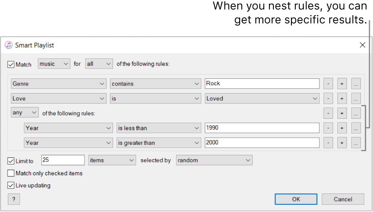Viewport: 373px width, 212px height.
Task: Open the Genre field dropdown
Action: coord(58,84)
